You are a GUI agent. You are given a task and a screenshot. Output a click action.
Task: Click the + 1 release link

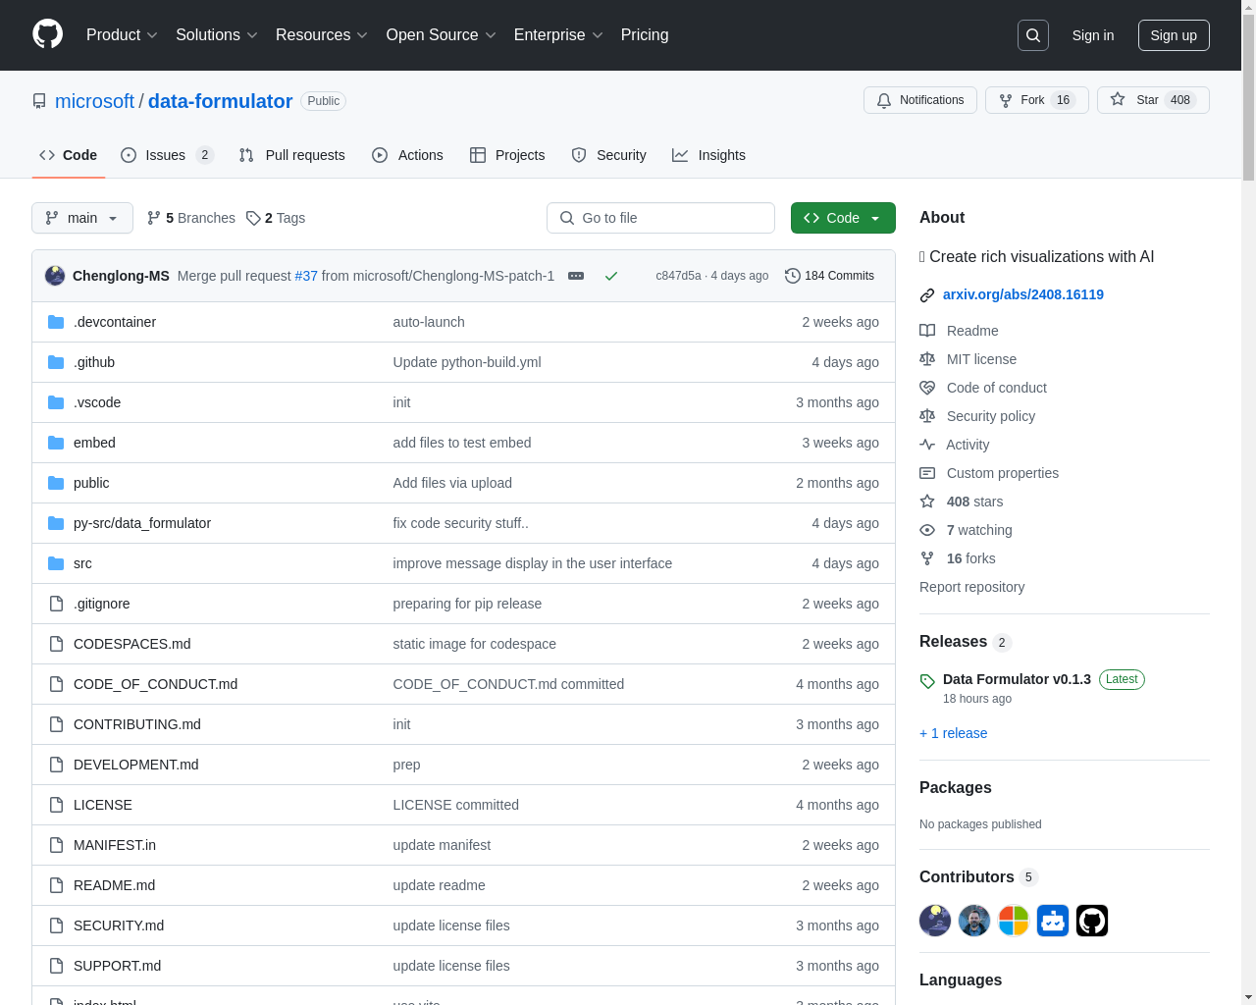pyautogui.click(x=953, y=733)
